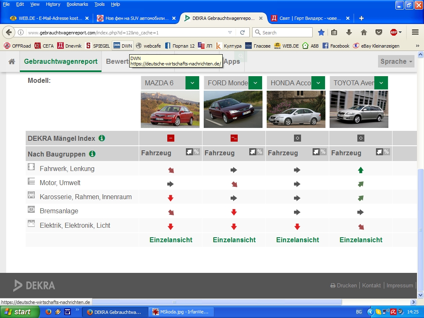Expand the HONDA Accord model dropdown
This screenshot has width=424, height=318.
click(x=318, y=83)
